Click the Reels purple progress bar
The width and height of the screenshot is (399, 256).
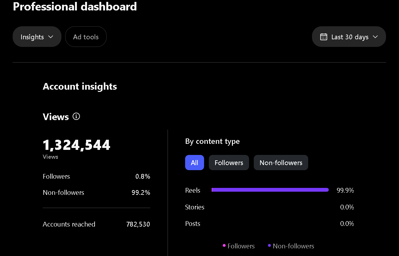click(270, 190)
